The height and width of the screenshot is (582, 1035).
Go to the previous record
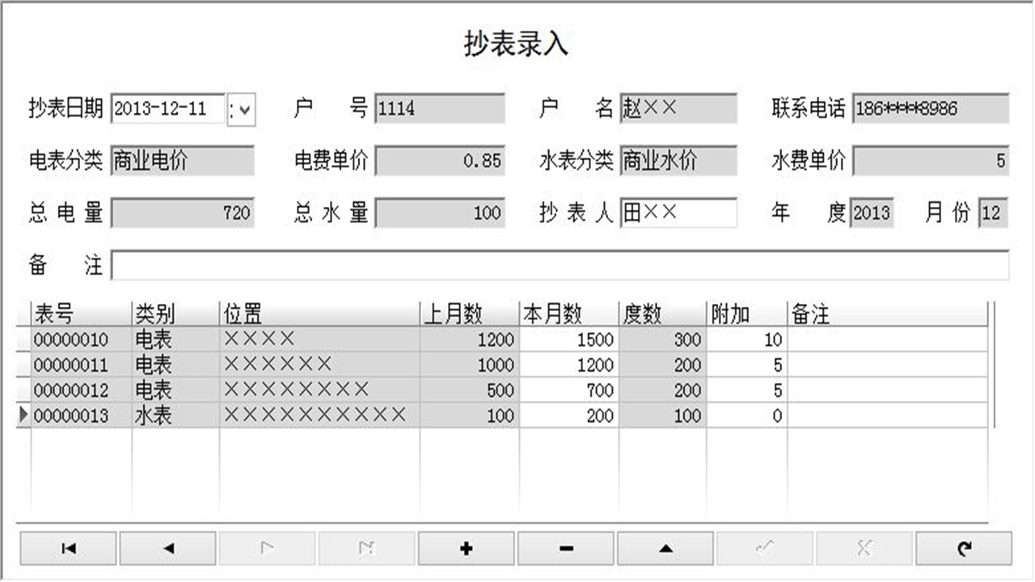[x=167, y=547]
